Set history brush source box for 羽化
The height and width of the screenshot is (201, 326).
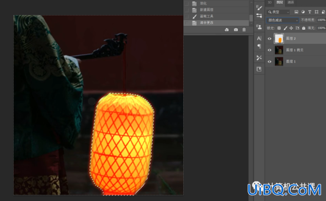pyautogui.click(x=187, y=4)
